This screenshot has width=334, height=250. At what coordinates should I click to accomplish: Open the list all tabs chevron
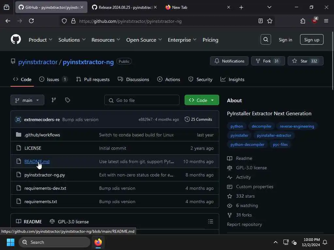[269, 7]
